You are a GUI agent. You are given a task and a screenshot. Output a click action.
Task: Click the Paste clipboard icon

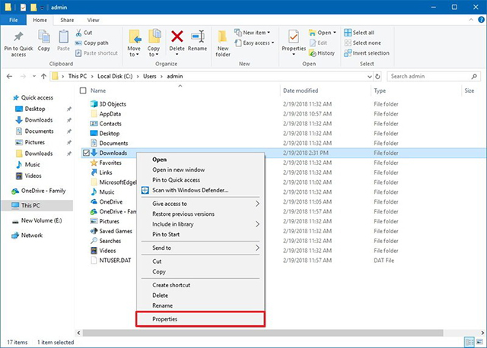[x=63, y=36]
